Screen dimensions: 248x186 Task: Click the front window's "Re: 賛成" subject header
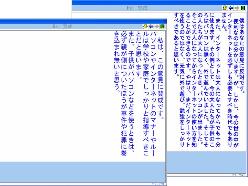pos(63,26)
